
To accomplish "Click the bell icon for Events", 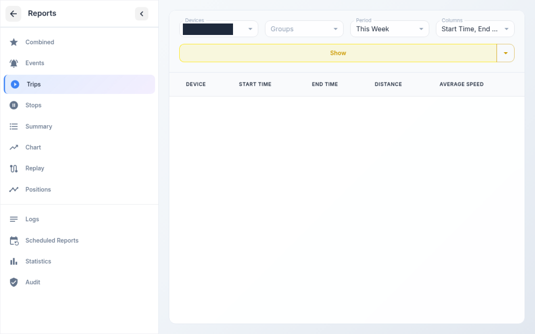I will [x=14, y=63].
